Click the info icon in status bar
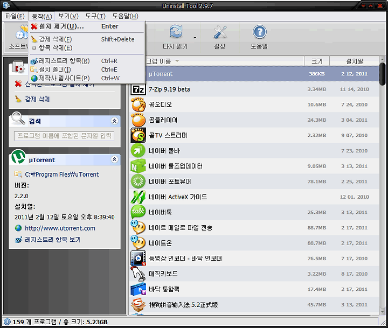 (7, 322)
